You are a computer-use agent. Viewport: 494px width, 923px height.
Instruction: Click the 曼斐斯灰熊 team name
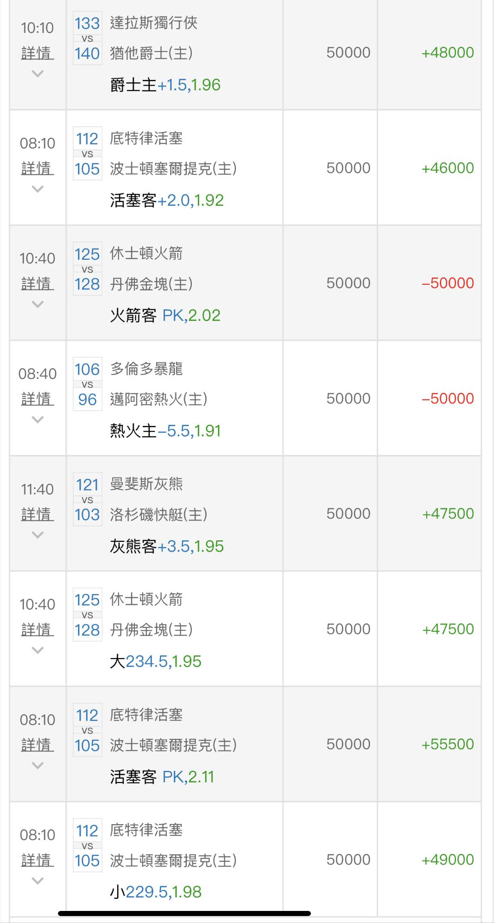click(x=146, y=484)
